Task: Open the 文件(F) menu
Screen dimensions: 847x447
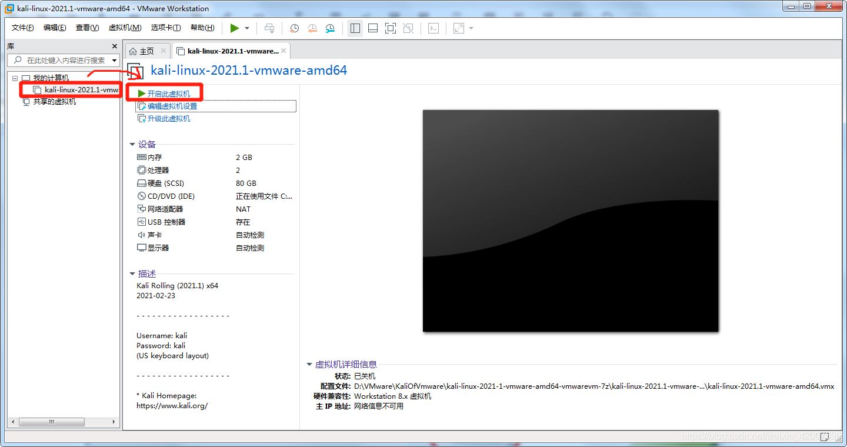Action: [x=23, y=28]
